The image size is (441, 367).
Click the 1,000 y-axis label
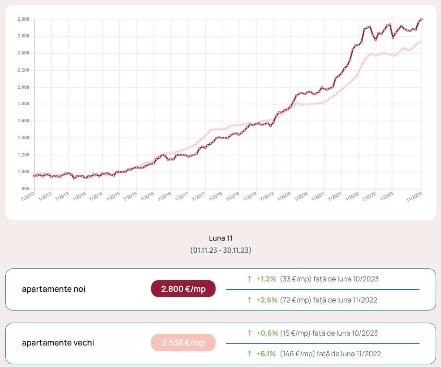23,172
